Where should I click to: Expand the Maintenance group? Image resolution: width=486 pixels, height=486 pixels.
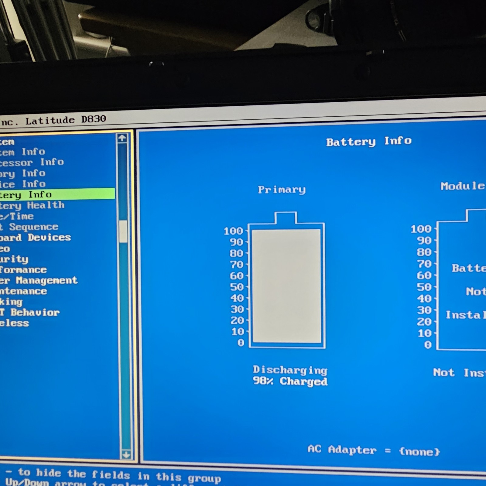coord(23,291)
